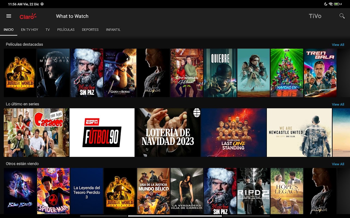Open the Tren Bala poster
Image resolution: width=350 pixels, height=218 pixels.
tap(320, 73)
